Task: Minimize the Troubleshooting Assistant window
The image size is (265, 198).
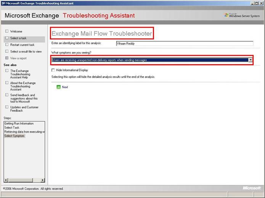Action: [252, 3]
